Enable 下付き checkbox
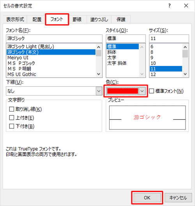 [x=12, y=126]
